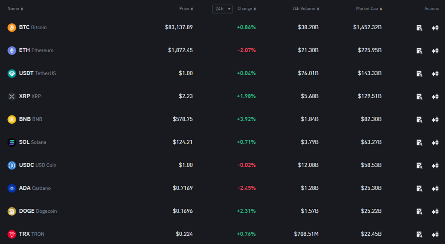The width and height of the screenshot is (445, 244).
Task: Click the BNB change value +3.92%
Action: [x=246, y=119]
